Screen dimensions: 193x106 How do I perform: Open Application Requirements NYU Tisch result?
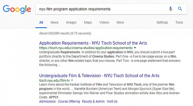click(93, 43)
